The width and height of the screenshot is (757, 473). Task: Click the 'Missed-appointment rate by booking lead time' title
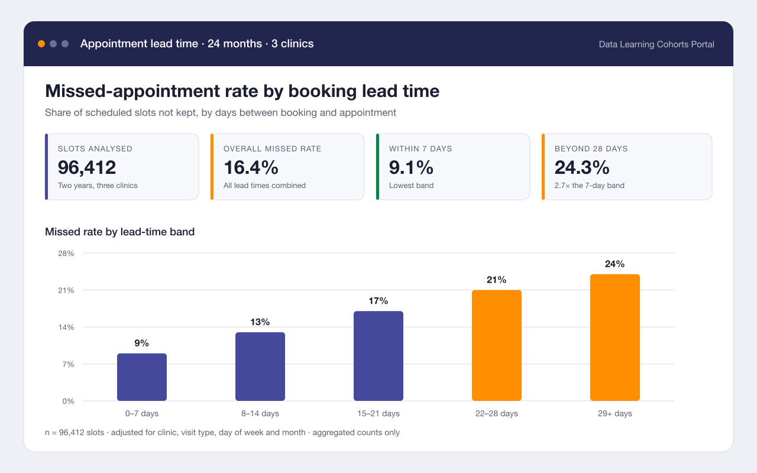pyautogui.click(x=242, y=91)
